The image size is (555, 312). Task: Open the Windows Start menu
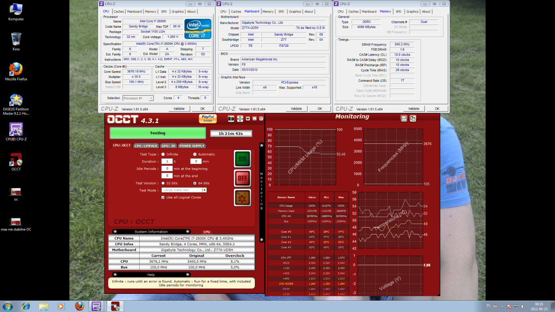pyautogui.click(x=7, y=306)
